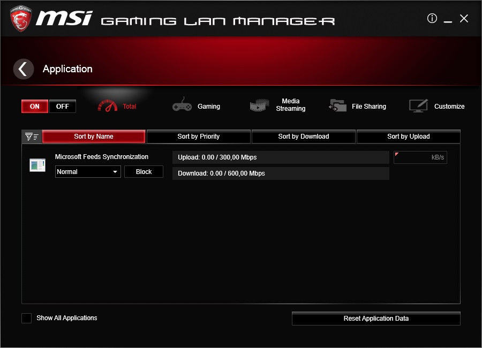The height and width of the screenshot is (348, 482).
Task: Enable Show All Applications checkbox
Action: 27,318
